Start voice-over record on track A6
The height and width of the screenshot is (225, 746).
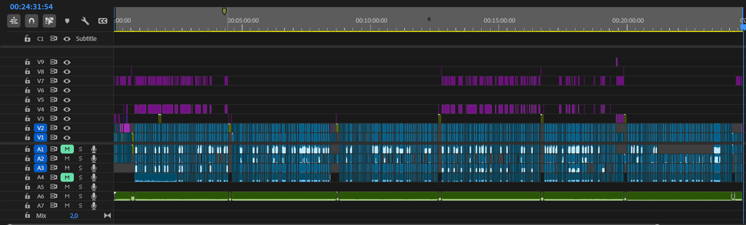coord(94,196)
